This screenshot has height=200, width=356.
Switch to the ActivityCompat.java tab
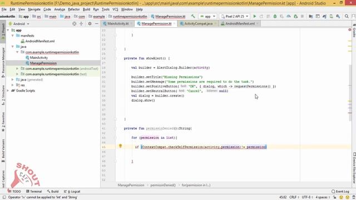pyautogui.click(x=198, y=23)
